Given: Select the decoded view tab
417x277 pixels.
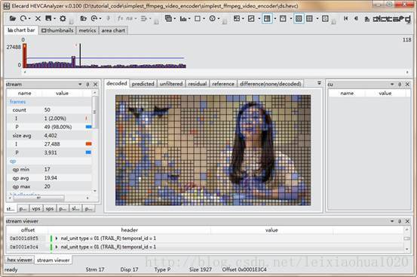Looking at the screenshot, I should point(116,83).
